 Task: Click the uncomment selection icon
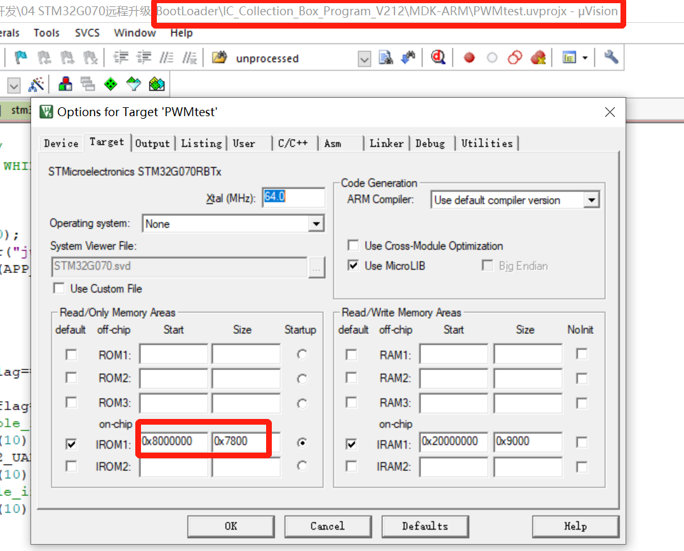pos(189,58)
